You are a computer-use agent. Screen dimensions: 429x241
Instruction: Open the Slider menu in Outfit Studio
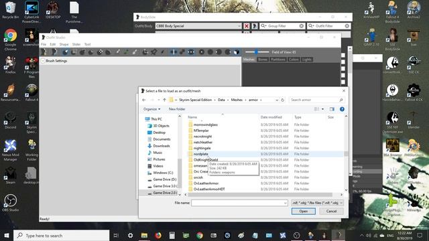pyautogui.click(x=76, y=44)
